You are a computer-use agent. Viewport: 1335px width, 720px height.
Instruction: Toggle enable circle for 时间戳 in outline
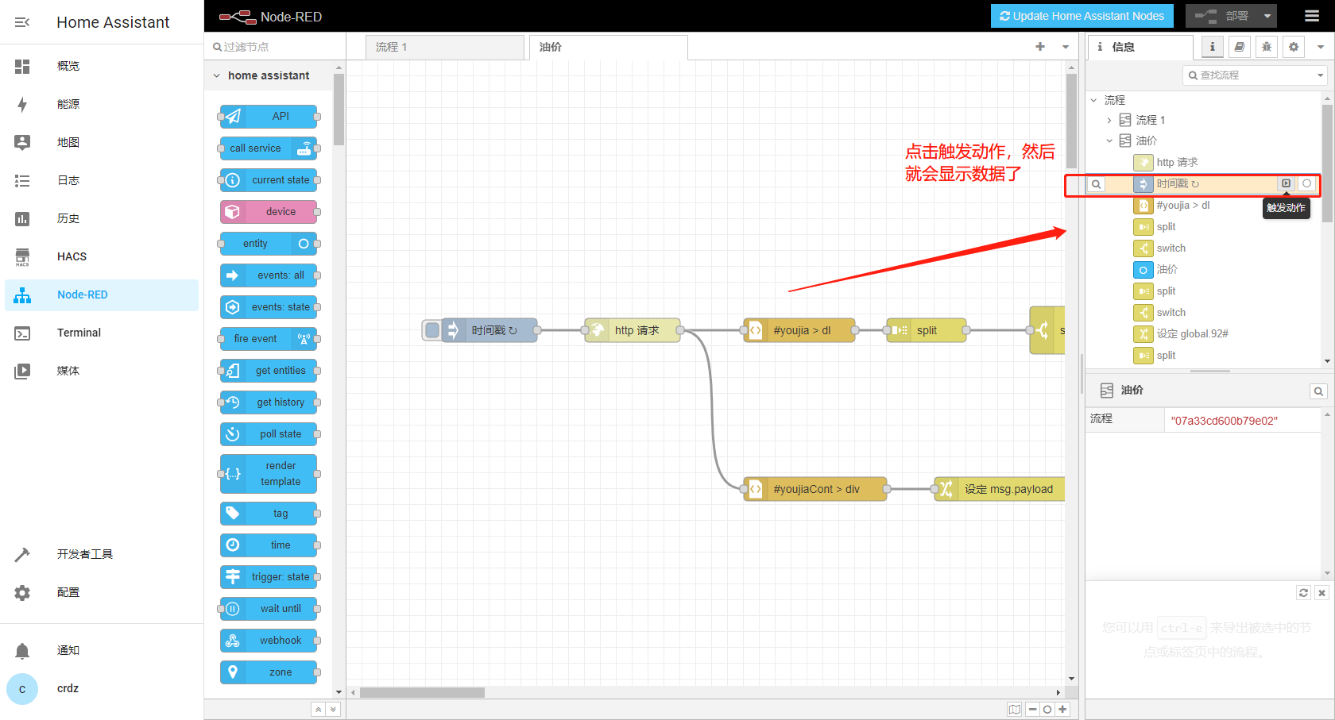click(1306, 183)
